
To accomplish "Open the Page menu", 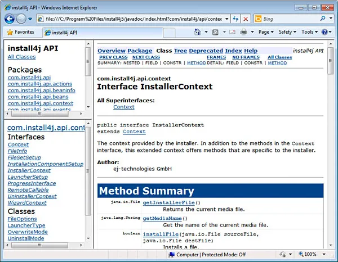I will [266, 32].
